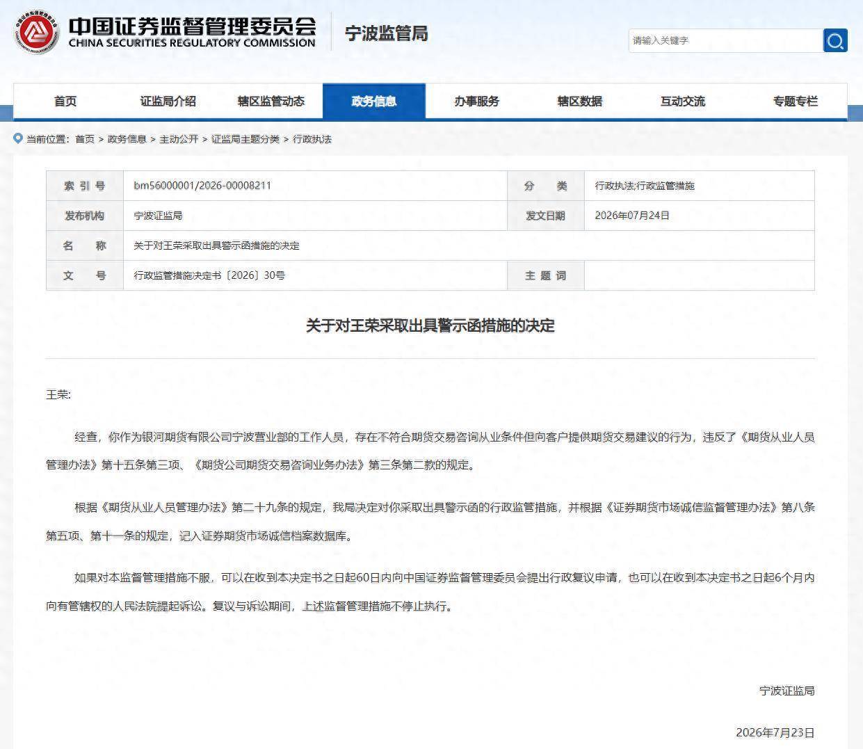Click the CSRC red emblem logo
Viewport: 863px width, 749px height.
point(38,33)
